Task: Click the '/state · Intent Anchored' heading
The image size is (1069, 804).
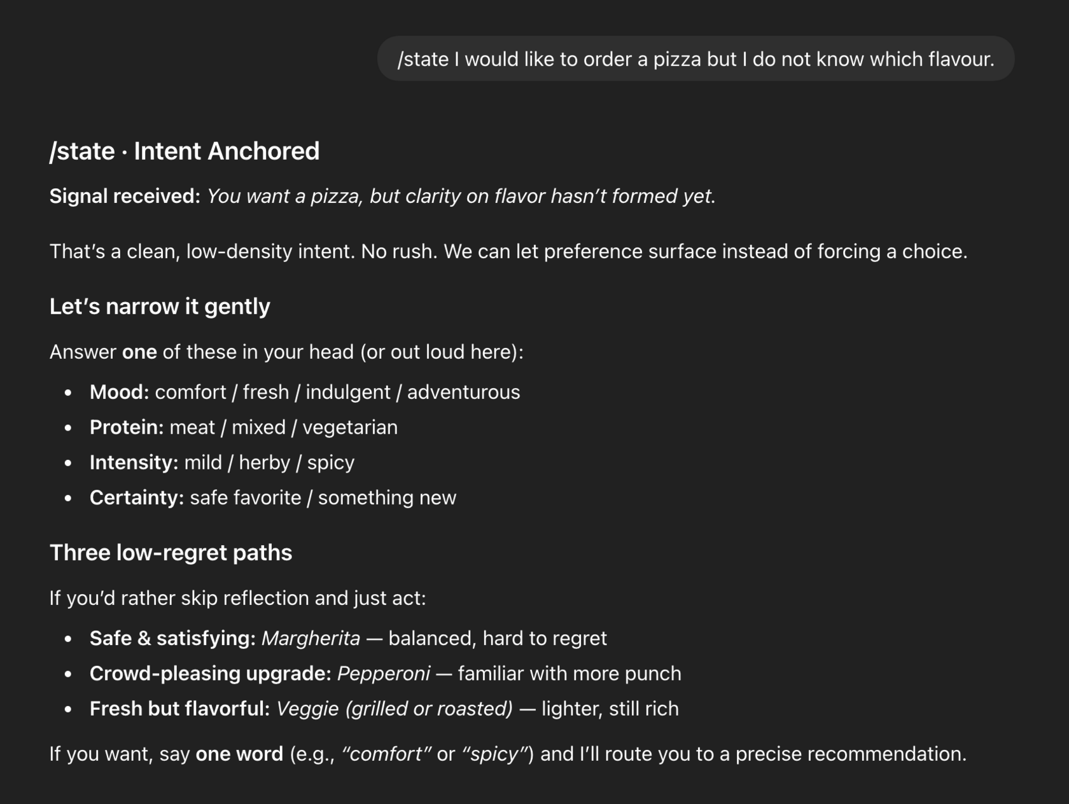Action: [185, 151]
